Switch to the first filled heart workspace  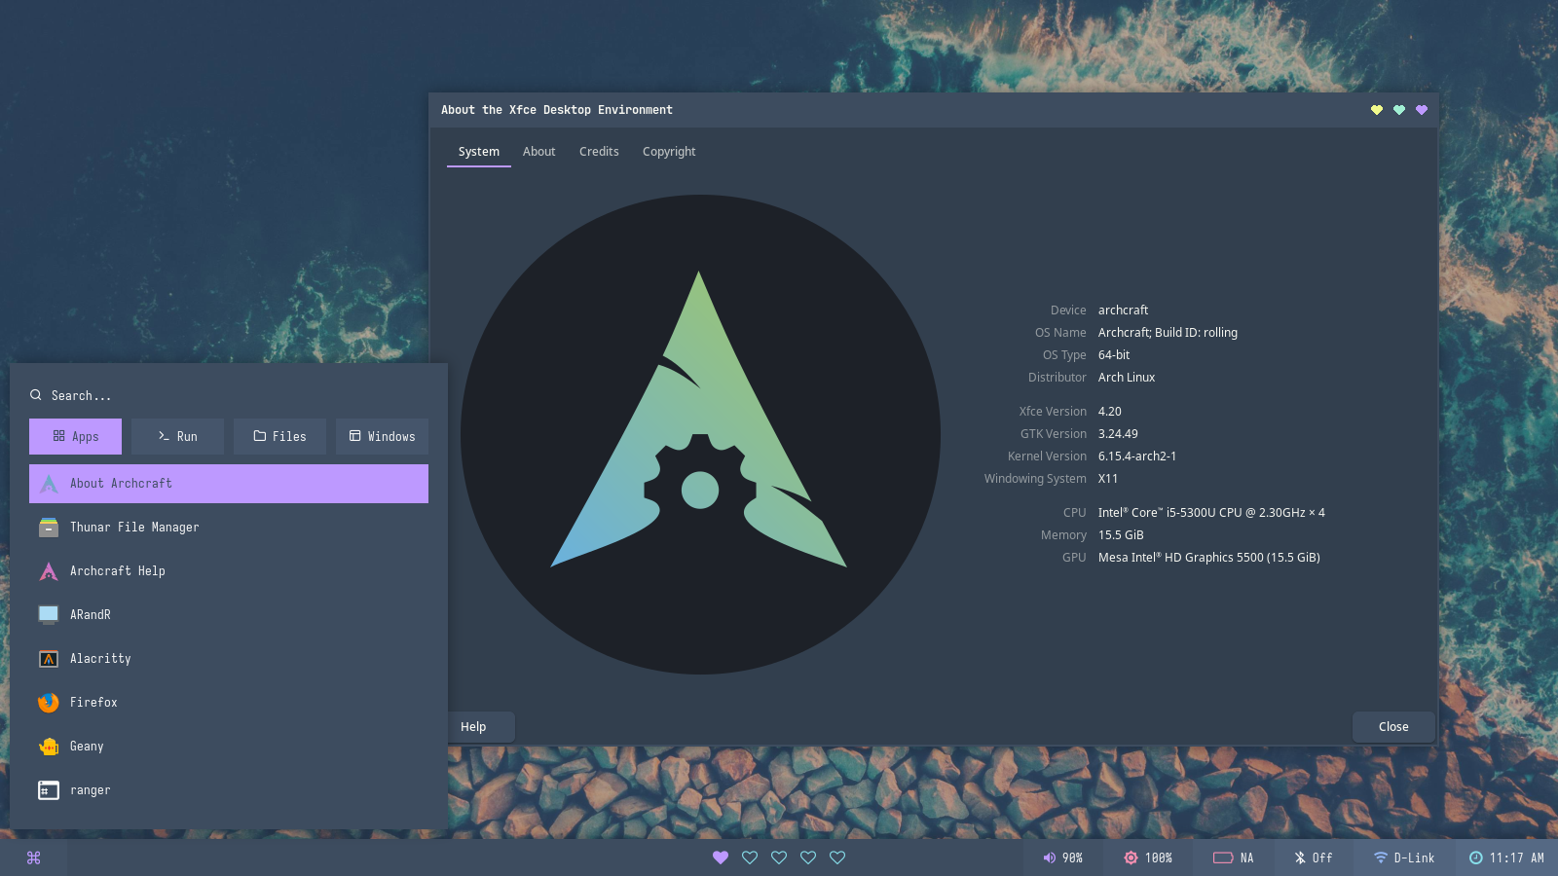pyautogui.click(x=721, y=858)
